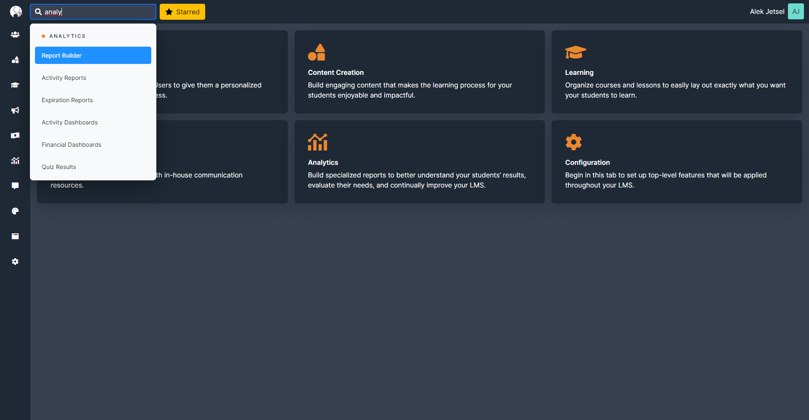Click the magnifier search icon

[x=38, y=12]
